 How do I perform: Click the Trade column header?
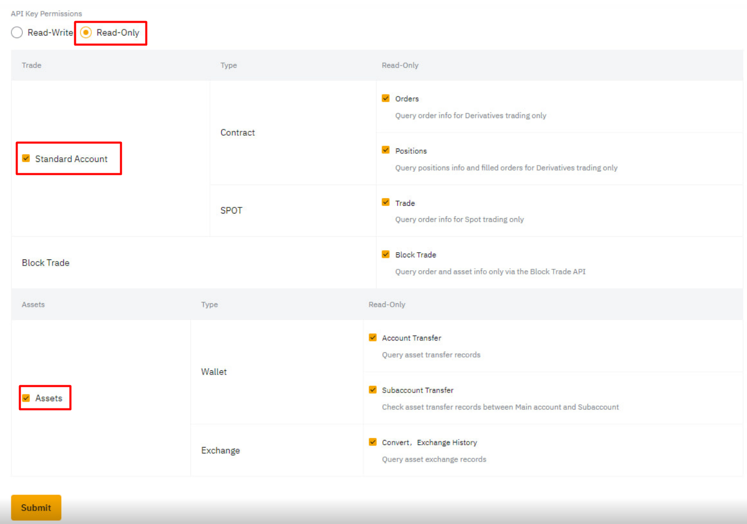click(x=31, y=65)
